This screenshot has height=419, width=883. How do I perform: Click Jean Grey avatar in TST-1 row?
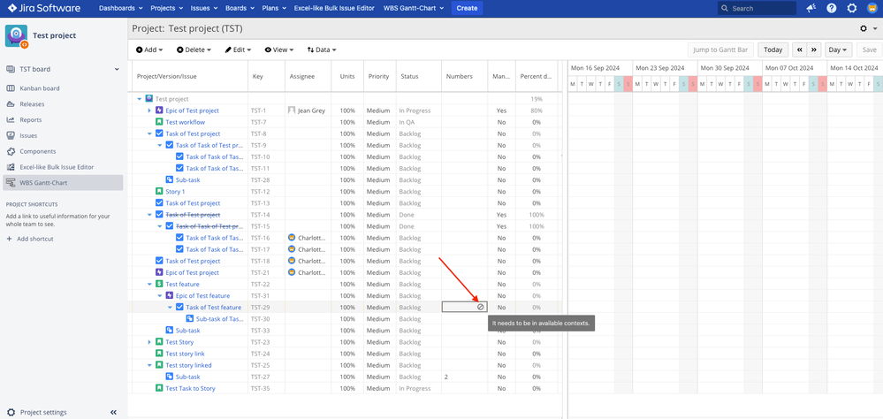pos(292,111)
